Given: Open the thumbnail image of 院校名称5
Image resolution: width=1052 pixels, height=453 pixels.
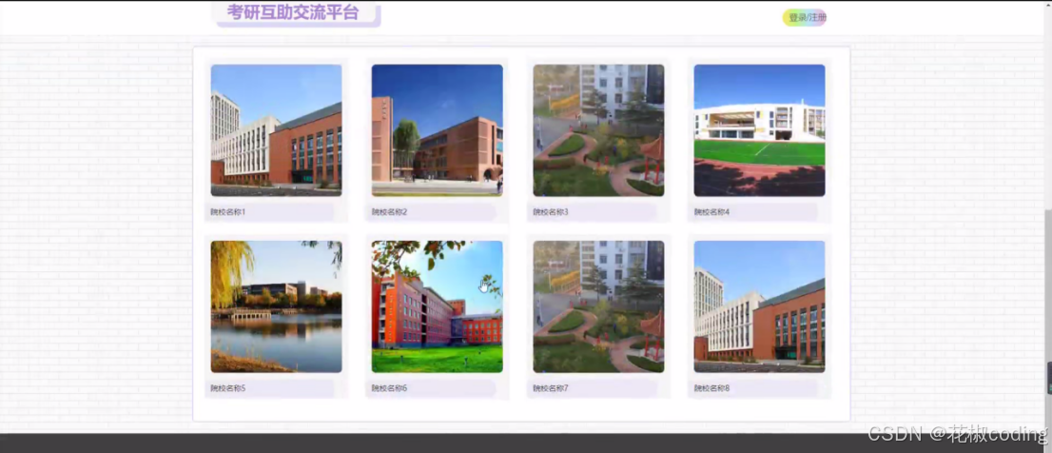Looking at the screenshot, I should pyautogui.click(x=277, y=306).
